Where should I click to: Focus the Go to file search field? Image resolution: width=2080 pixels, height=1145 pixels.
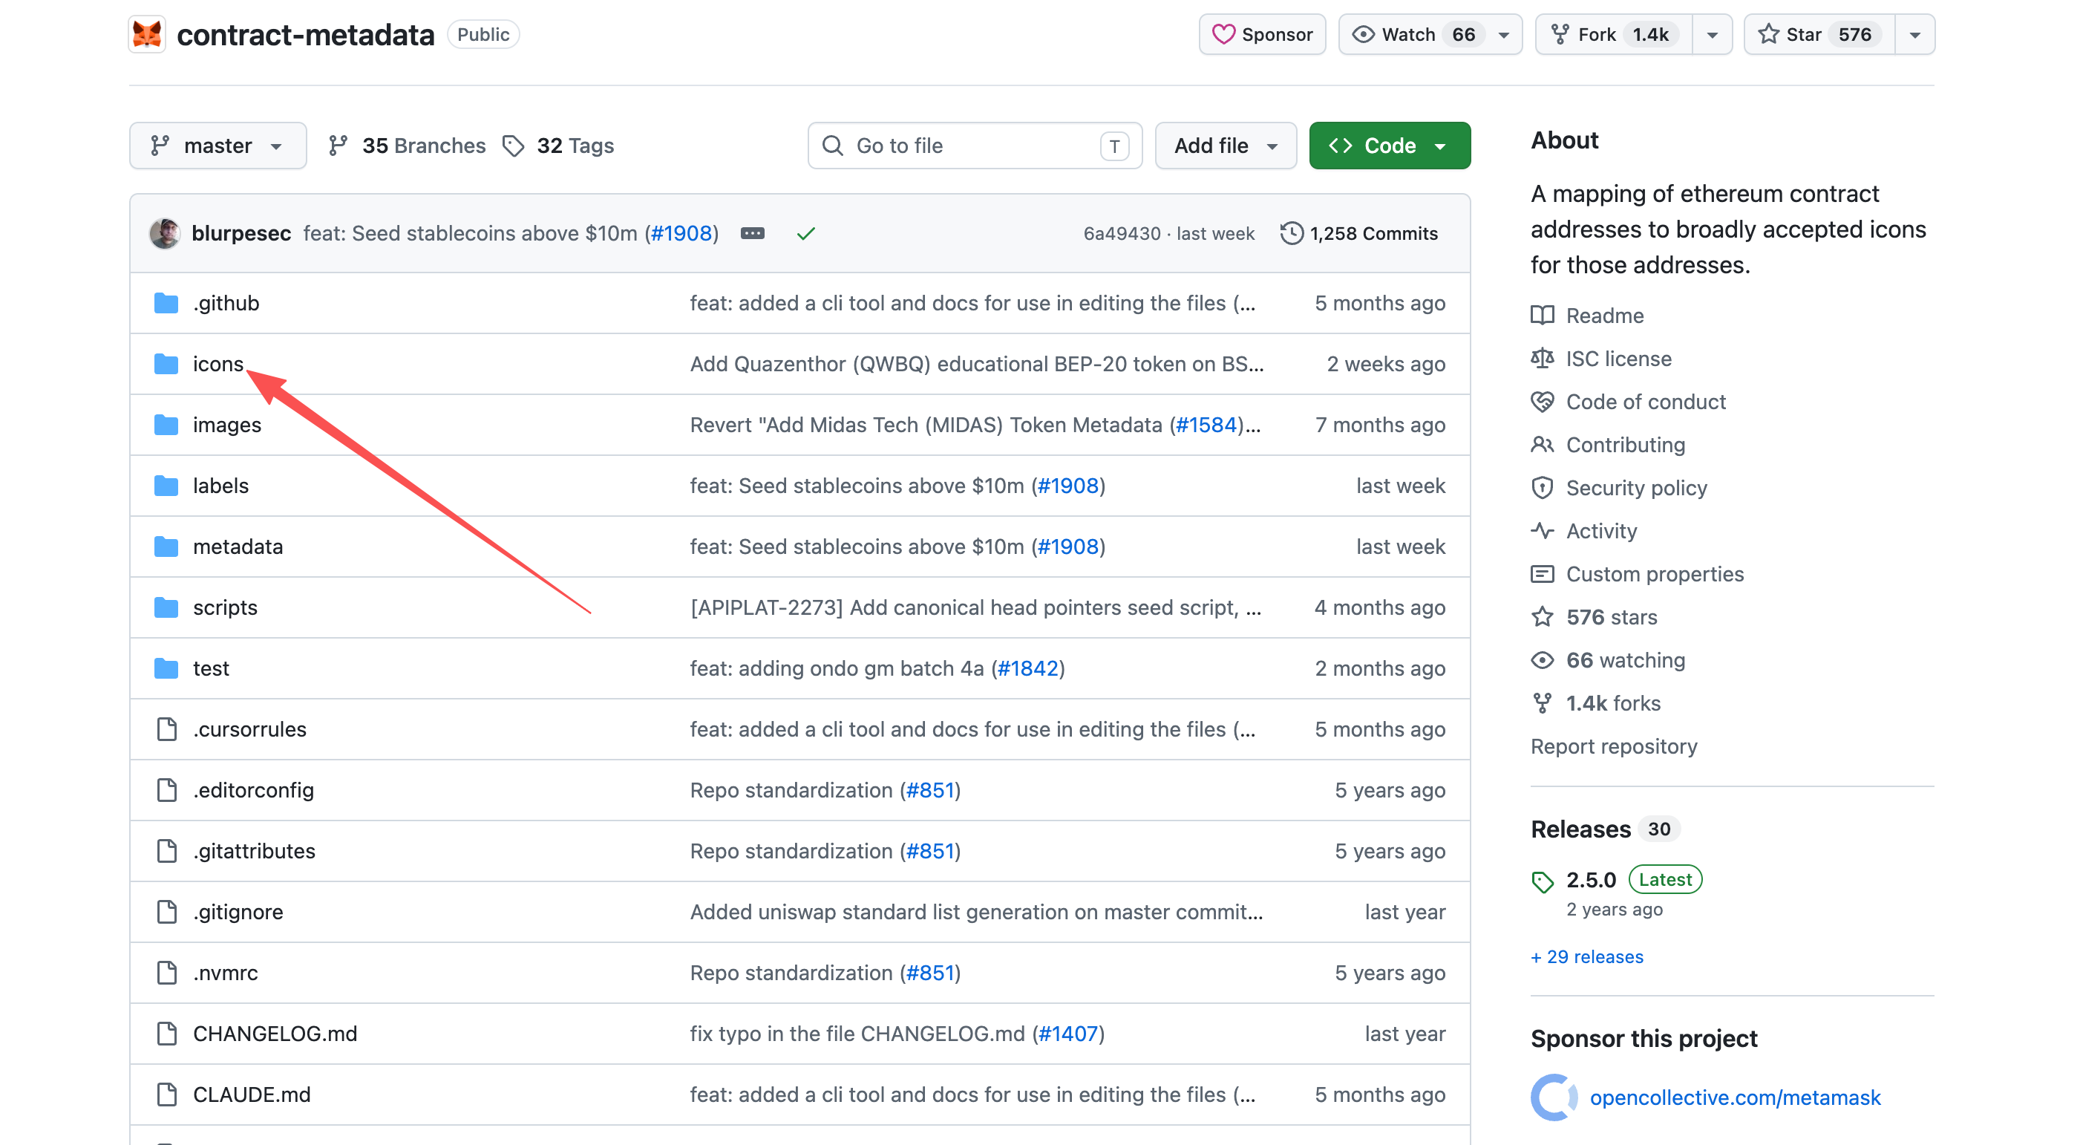click(x=975, y=146)
